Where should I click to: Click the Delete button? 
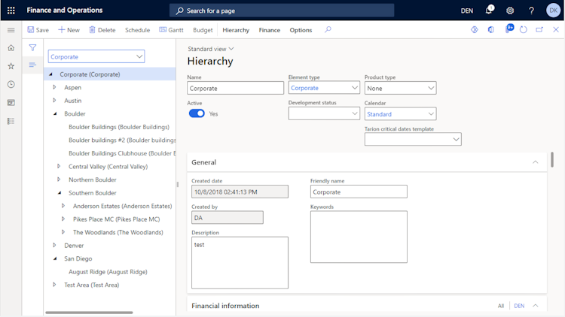pos(102,30)
